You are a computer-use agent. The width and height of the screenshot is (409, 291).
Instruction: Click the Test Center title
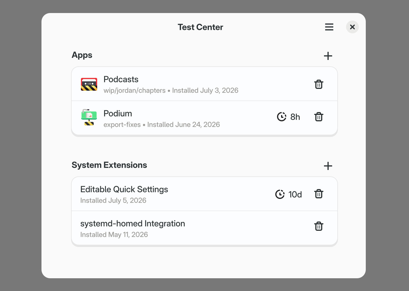click(200, 27)
